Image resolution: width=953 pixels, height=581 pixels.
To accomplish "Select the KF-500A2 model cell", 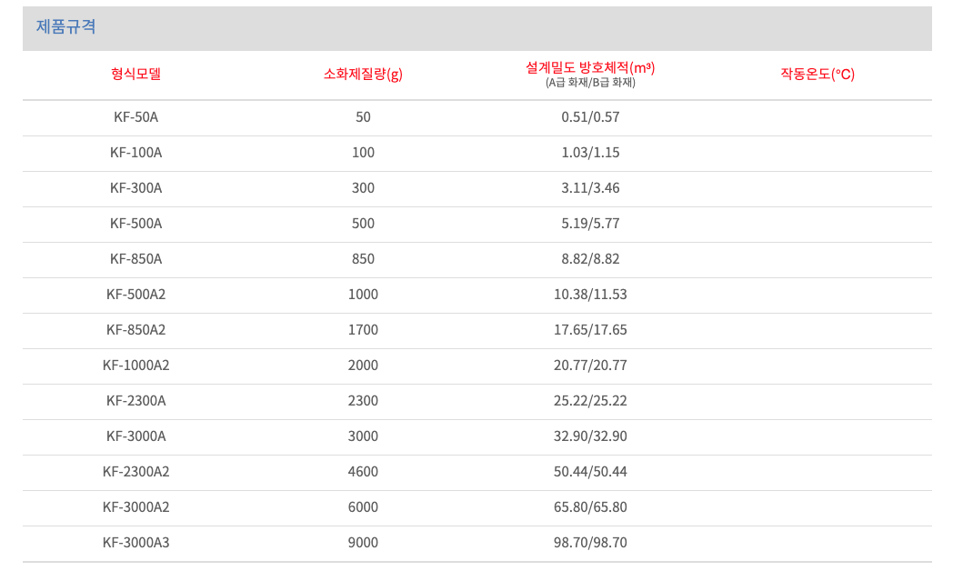I will pyautogui.click(x=135, y=295).
